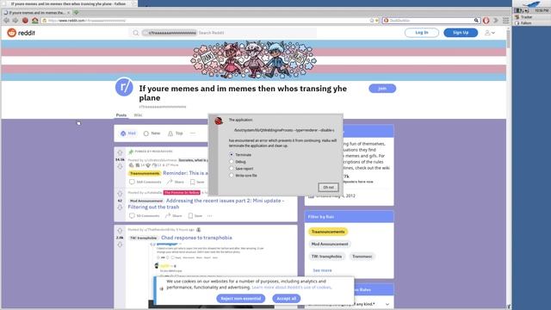Downvote Chad response to transphobia post
Image resolution: width=551 pixels, height=310 pixels.
pyautogui.click(x=120, y=245)
